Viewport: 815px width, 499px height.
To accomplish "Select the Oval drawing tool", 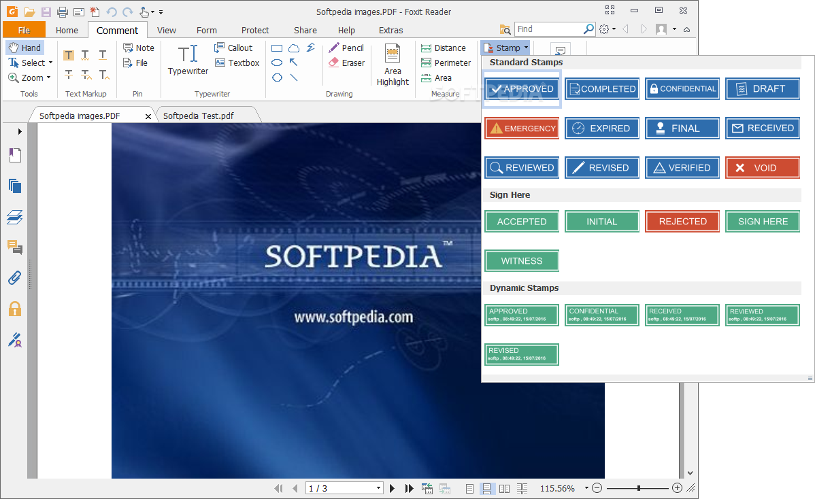I will (x=277, y=63).
